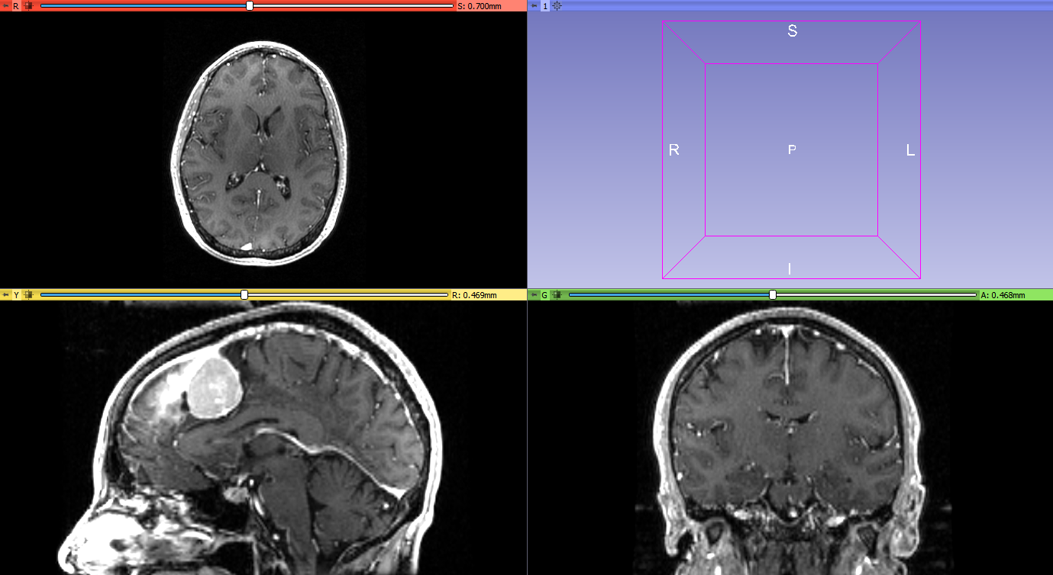Click the L orientation label in 3D view

[910, 151]
